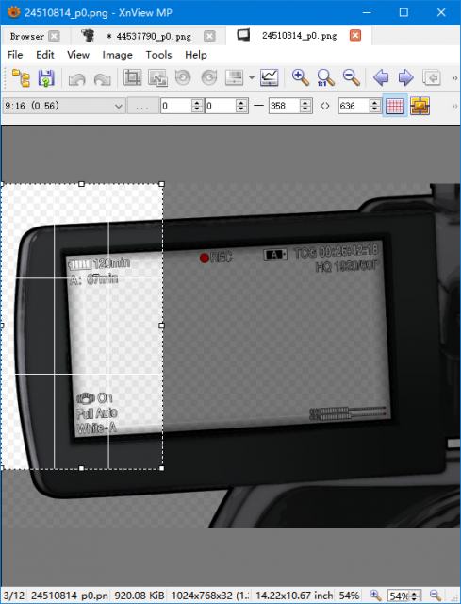Screen dimensions: 461x604
Task: Step the status bar 54% zoom spinner
Action: pos(414,596)
